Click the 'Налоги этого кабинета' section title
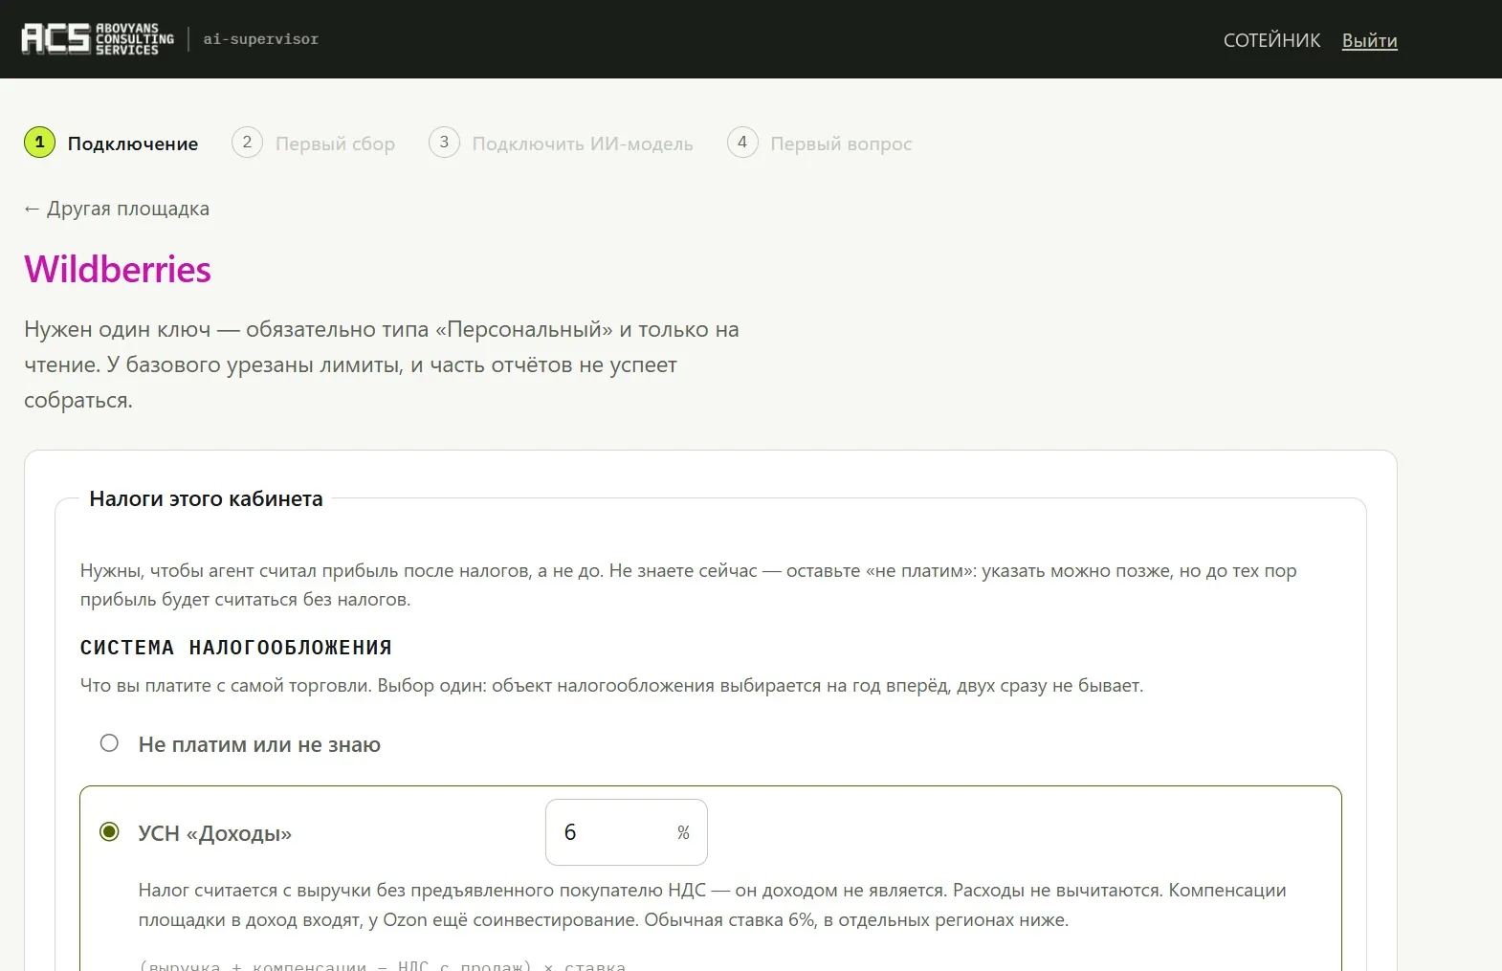Screen dimensions: 1502x971 click(x=206, y=498)
